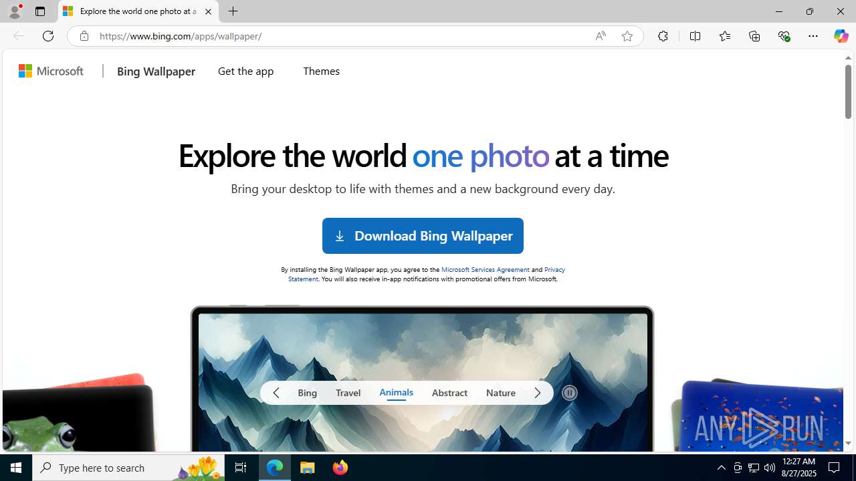View site information lock icon

pyautogui.click(x=84, y=36)
